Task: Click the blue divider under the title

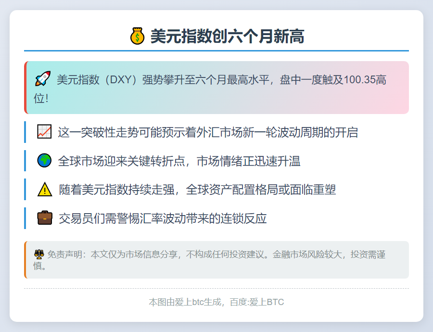Action: point(216,50)
